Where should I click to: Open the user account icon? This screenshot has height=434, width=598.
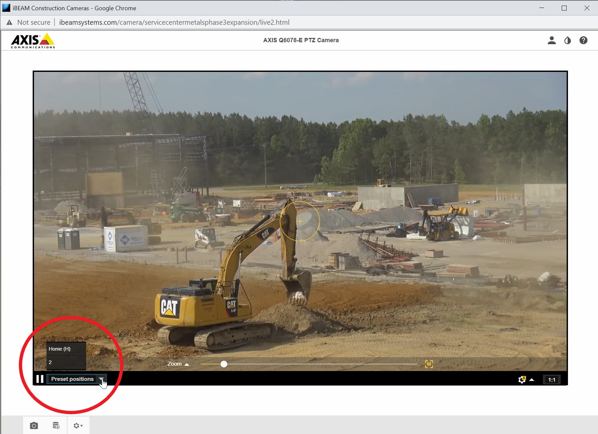click(x=551, y=40)
